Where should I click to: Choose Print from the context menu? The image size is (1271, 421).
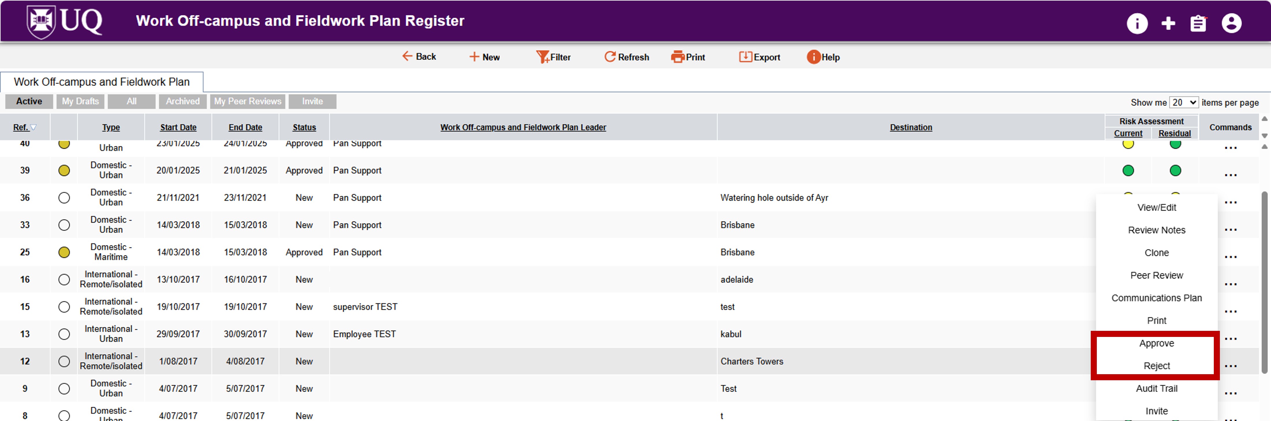[x=1157, y=321]
